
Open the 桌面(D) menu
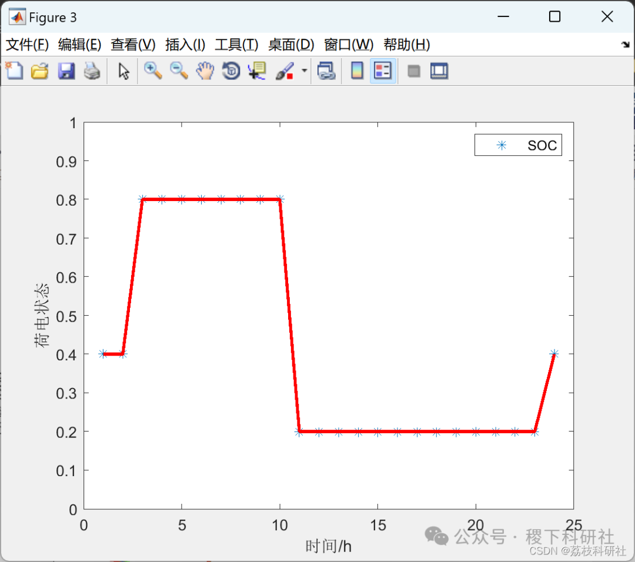click(x=291, y=45)
